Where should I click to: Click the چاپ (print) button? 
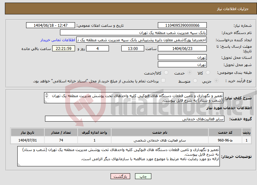click(x=143, y=176)
